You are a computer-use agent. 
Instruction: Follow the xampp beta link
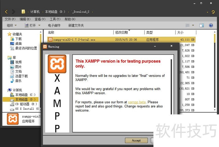click(x=137, y=102)
